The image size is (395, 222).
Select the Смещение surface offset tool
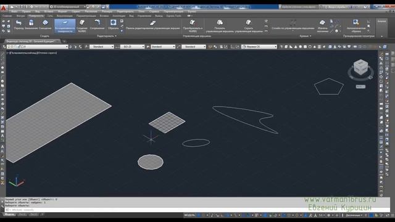pyautogui.click(x=45, y=25)
